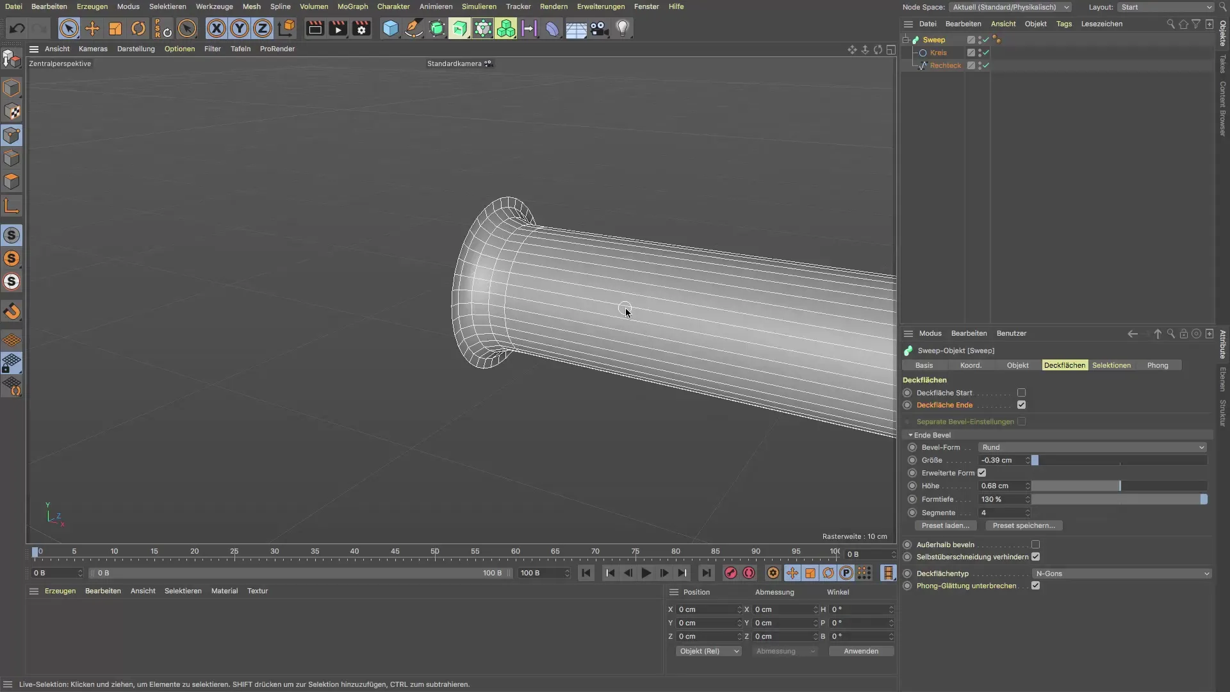Image resolution: width=1230 pixels, height=692 pixels.
Task: Open the Bevel-Form Rund dropdown
Action: (x=1092, y=447)
